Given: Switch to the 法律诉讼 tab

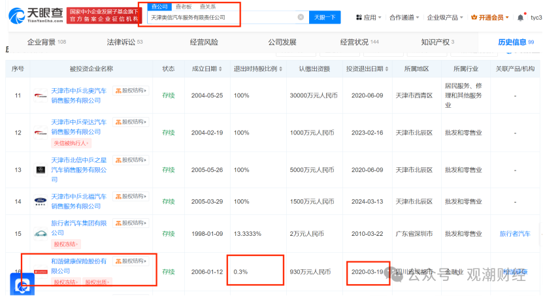Looking at the screenshot, I should pyautogui.click(x=125, y=42).
